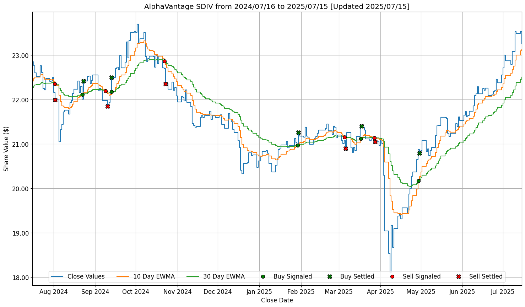Click the Sell Signaled dot in late March 2025

374,138
